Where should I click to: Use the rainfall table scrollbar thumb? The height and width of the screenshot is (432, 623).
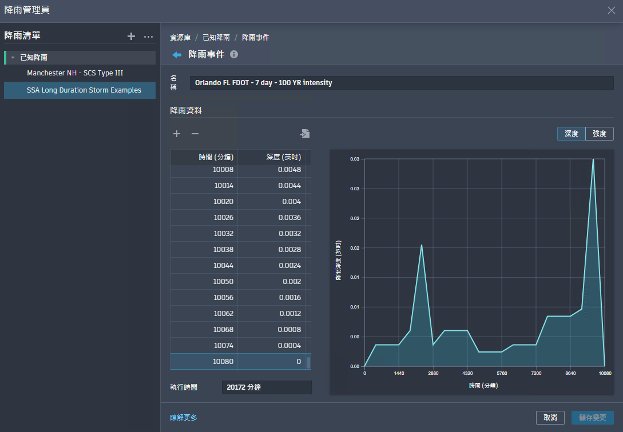click(x=308, y=362)
